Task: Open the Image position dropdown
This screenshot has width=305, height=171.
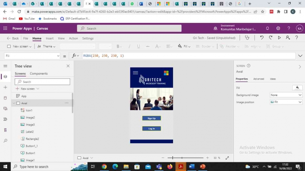Action: [286, 102]
